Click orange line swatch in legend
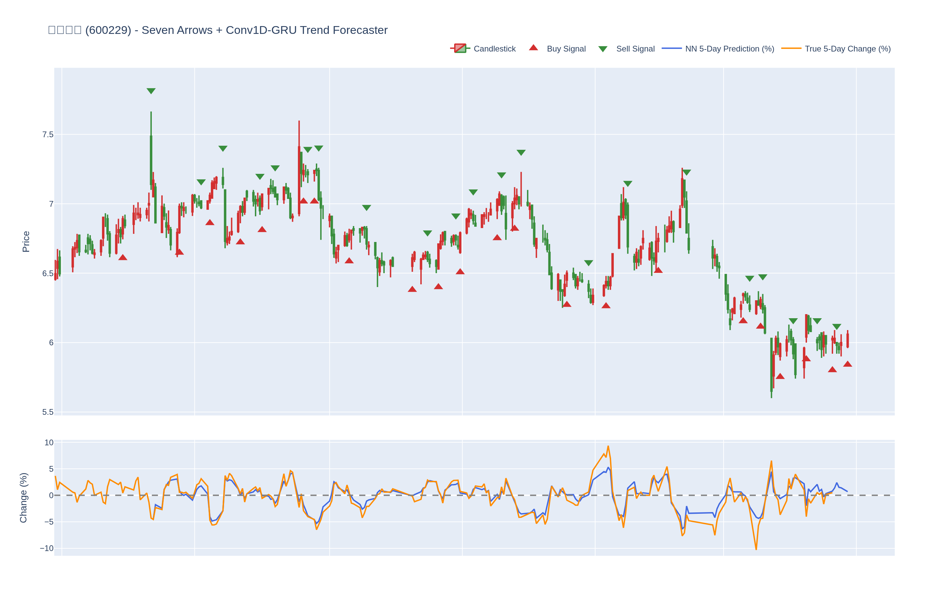 pos(791,48)
